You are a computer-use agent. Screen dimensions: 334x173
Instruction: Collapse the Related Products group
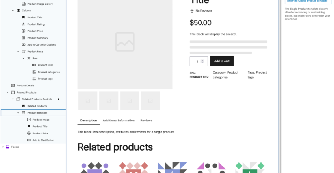coord(7,92)
